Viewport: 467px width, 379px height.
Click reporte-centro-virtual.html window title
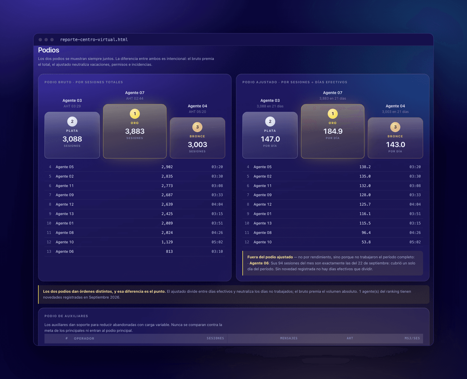94,40
